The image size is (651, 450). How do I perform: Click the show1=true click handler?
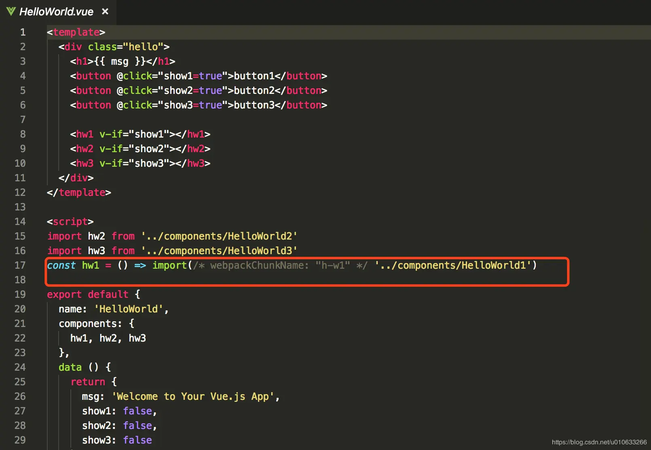click(x=192, y=76)
